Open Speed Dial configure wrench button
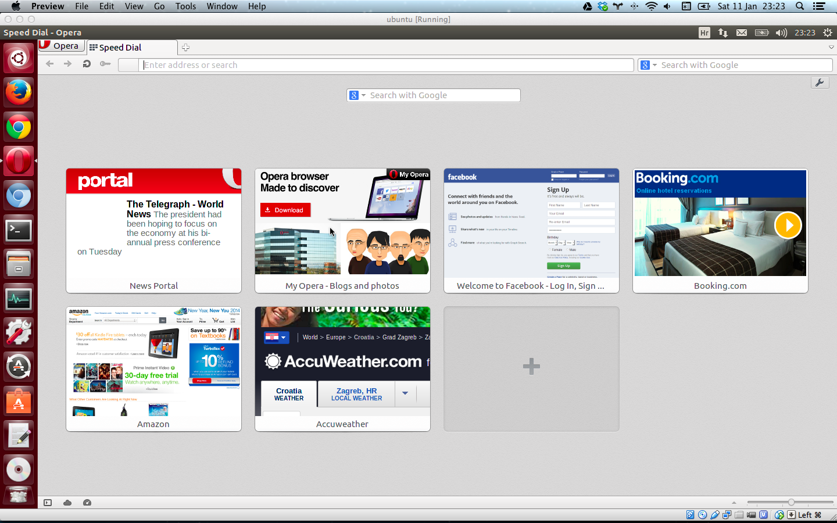The image size is (837, 523). pos(820,83)
